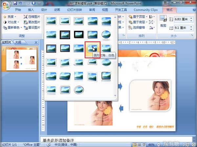197x147 pixels.
Task: Undo the last action in toolbar
Action: [20, 3]
